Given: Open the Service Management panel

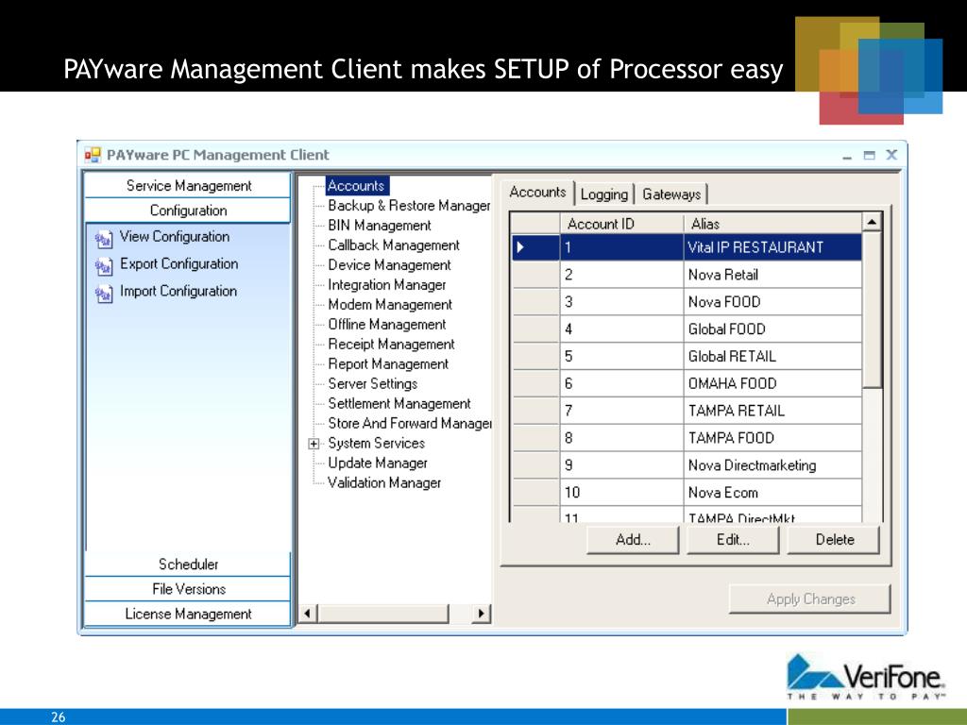Looking at the screenshot, I should tap(188, 186).
